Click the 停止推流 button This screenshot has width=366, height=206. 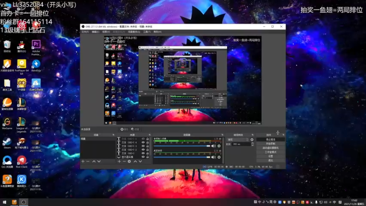coord(270,140)
